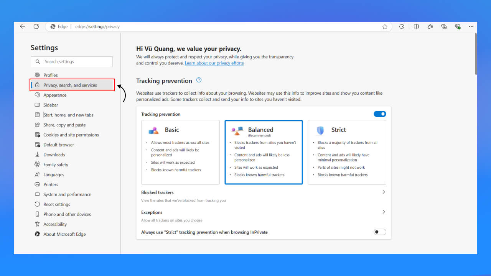
Task: Click the Sidebar settings icon
Action: [x=37, y=105]
